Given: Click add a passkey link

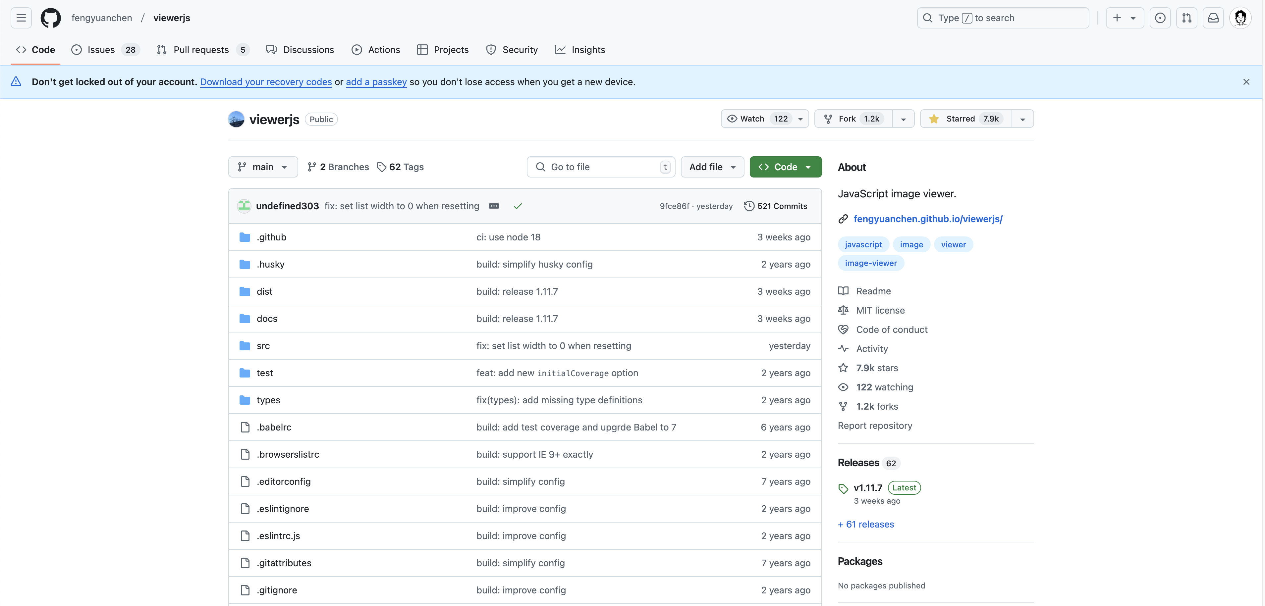Looking at the screenshot, I should pyautogui.click(x=376, y=82).
